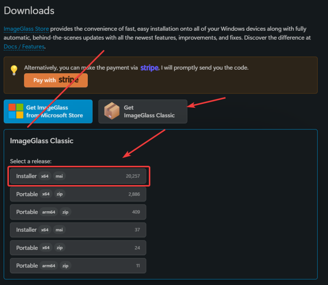Download the Installer x64 msi with 20,257 downloads
The width and height of the screenshot is (328, 285).
pyautogui.click(x=78, y=176)
